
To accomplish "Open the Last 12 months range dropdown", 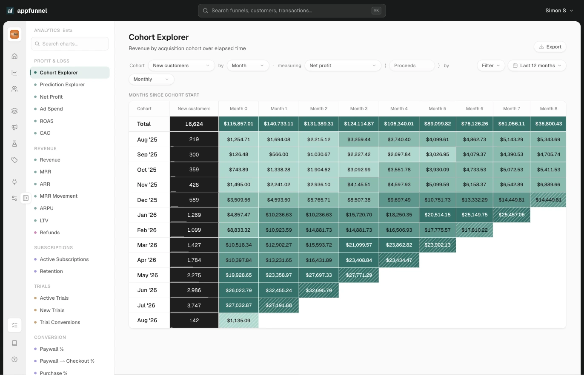I will [x=537, y=65].
